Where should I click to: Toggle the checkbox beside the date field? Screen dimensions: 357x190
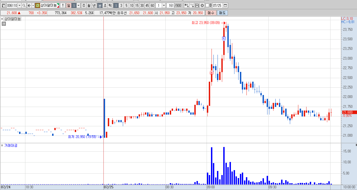[207, 5]
